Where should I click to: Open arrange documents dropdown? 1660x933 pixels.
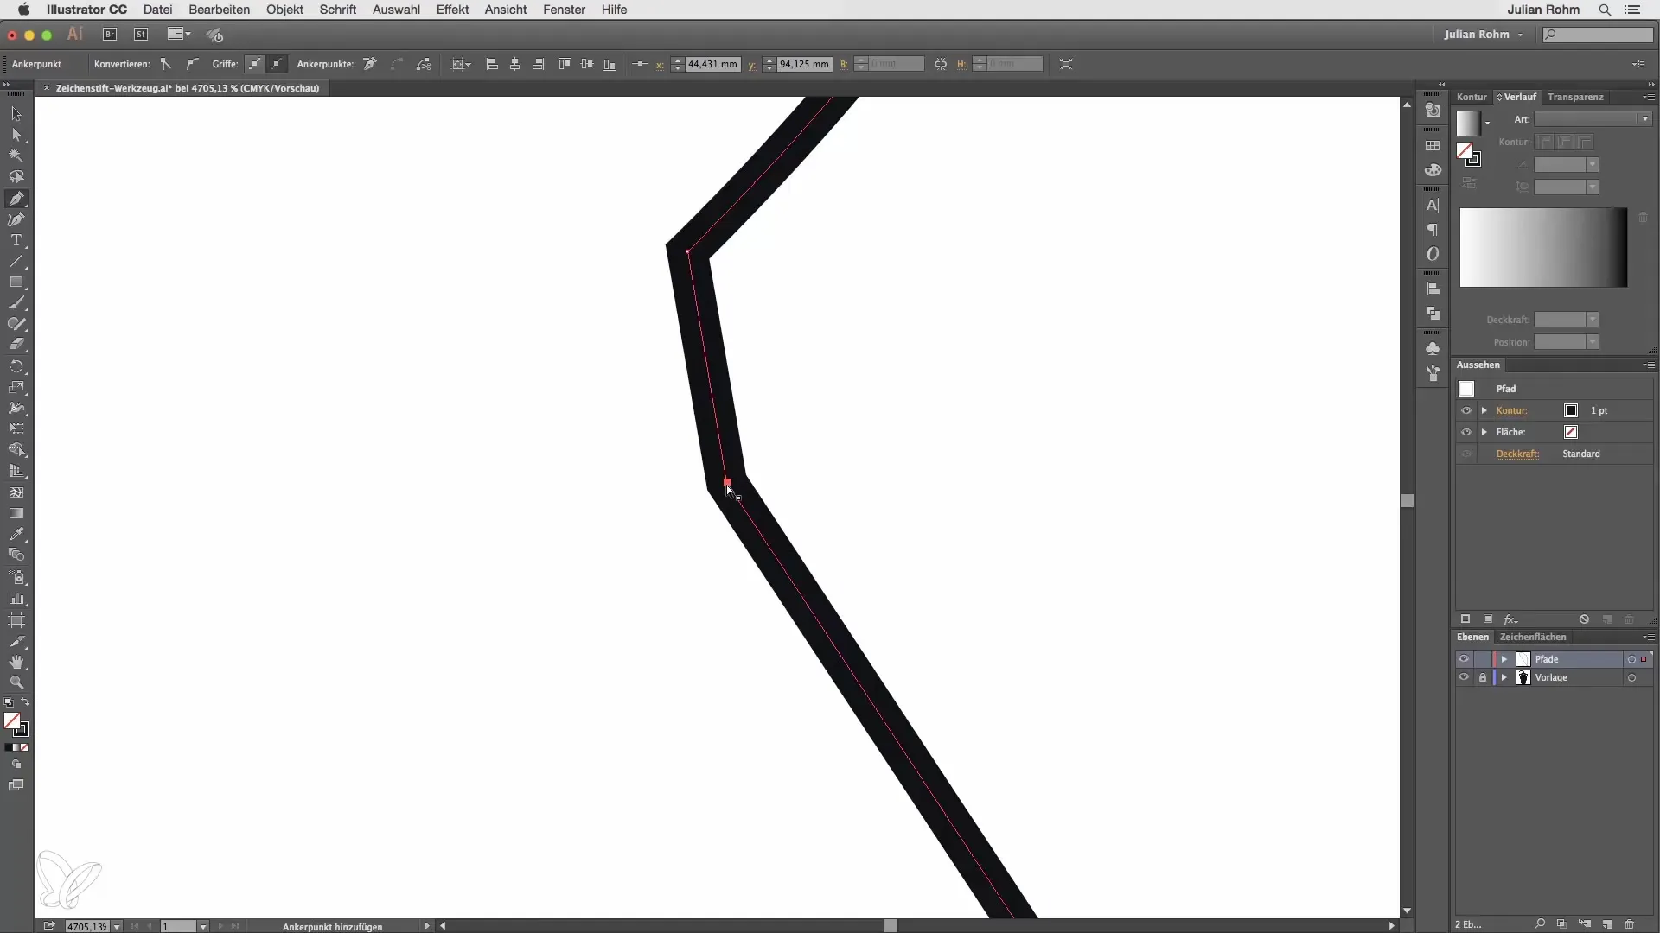[179, 35]
